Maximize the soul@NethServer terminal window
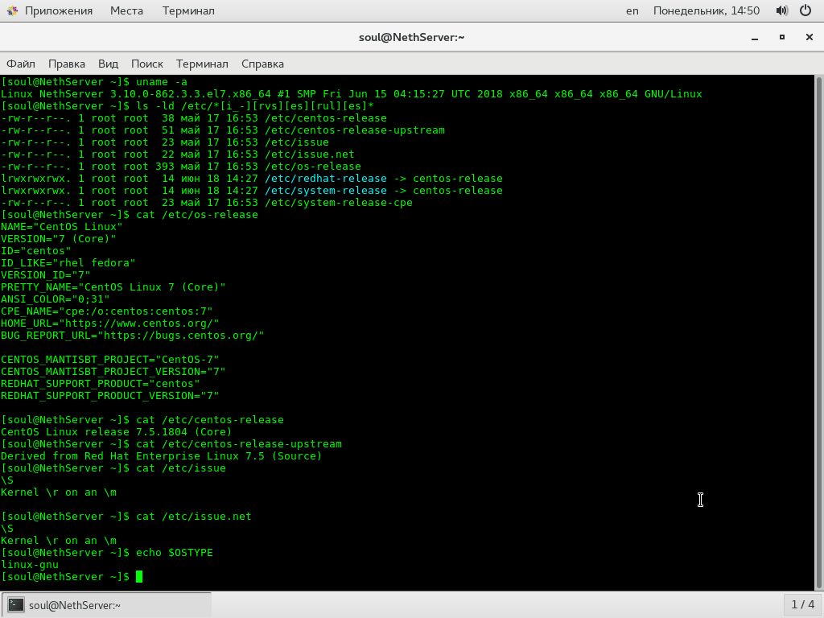824x618 pixels. click(x=782, y=37)
